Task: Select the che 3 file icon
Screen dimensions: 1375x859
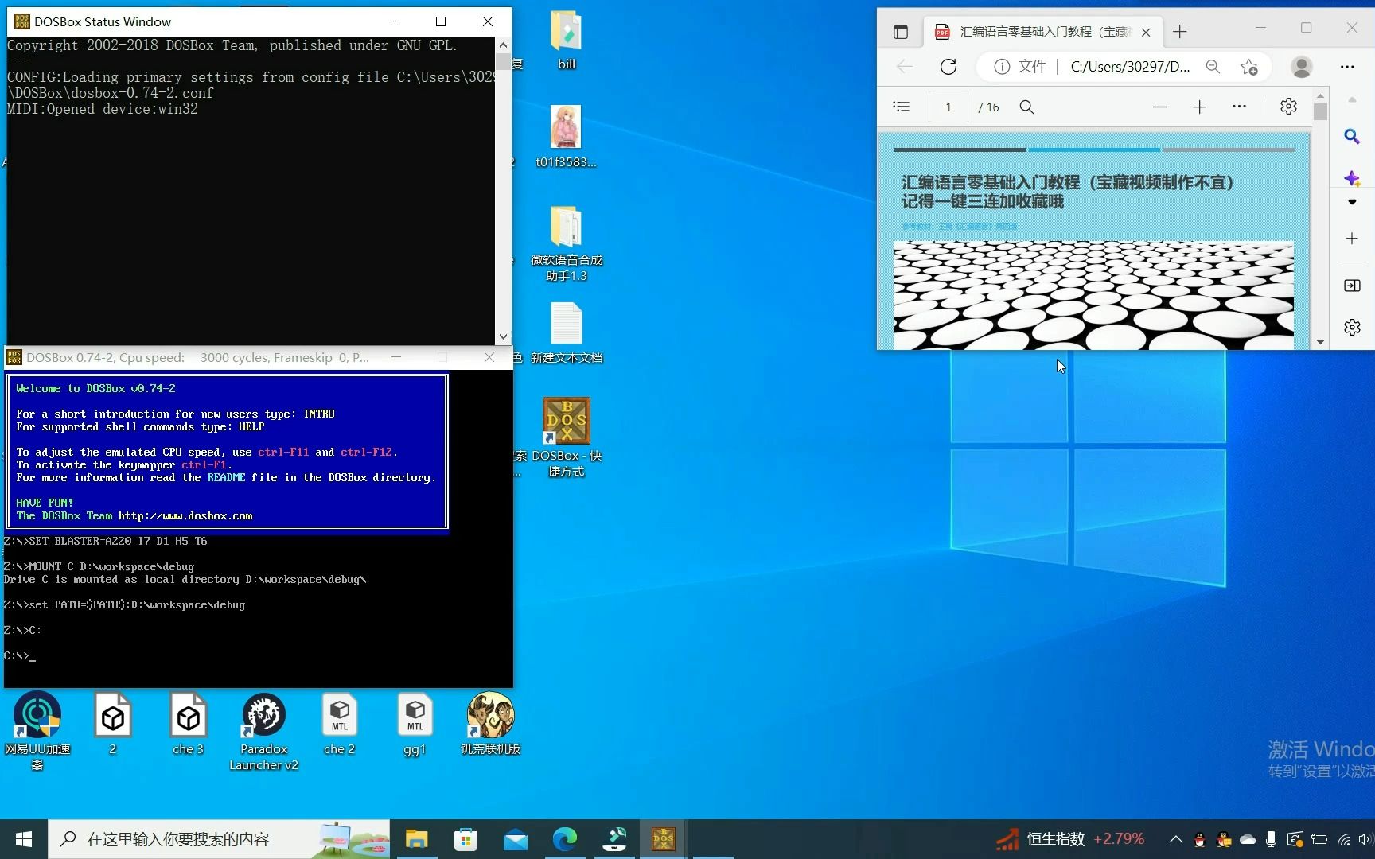Action: pyautogui.click(x=189, y=724)
